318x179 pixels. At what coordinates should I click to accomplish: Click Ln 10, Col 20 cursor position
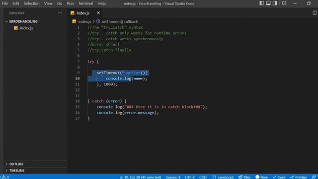[140, 177]
